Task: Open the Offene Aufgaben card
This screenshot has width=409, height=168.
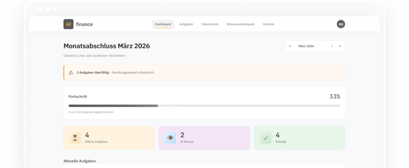Action: 109,138
